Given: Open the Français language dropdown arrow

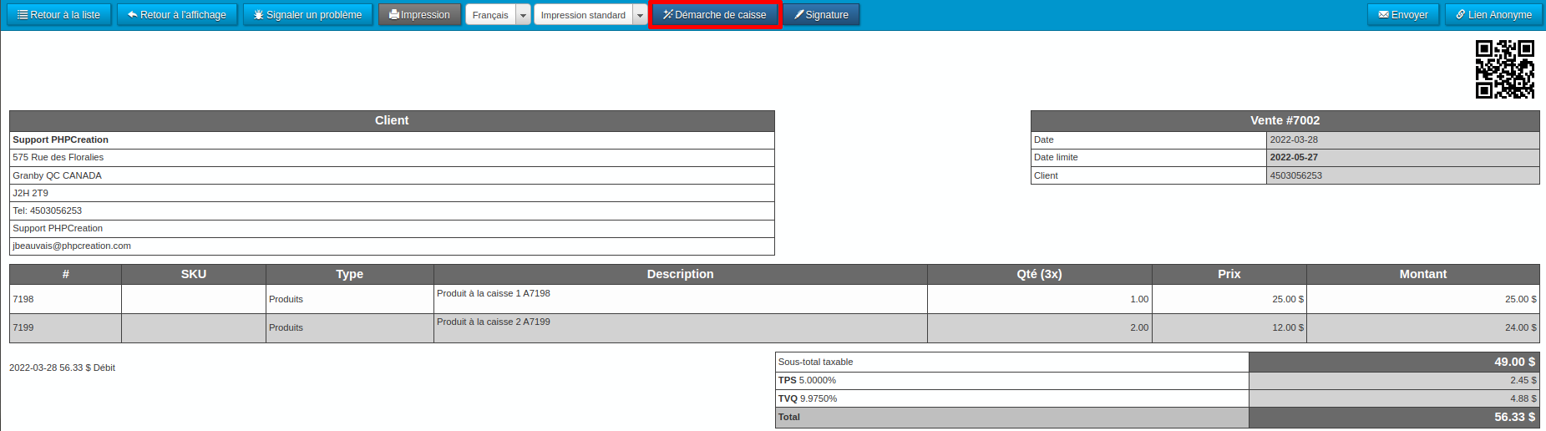Looking at the screenshot, I should pos(523,15).
